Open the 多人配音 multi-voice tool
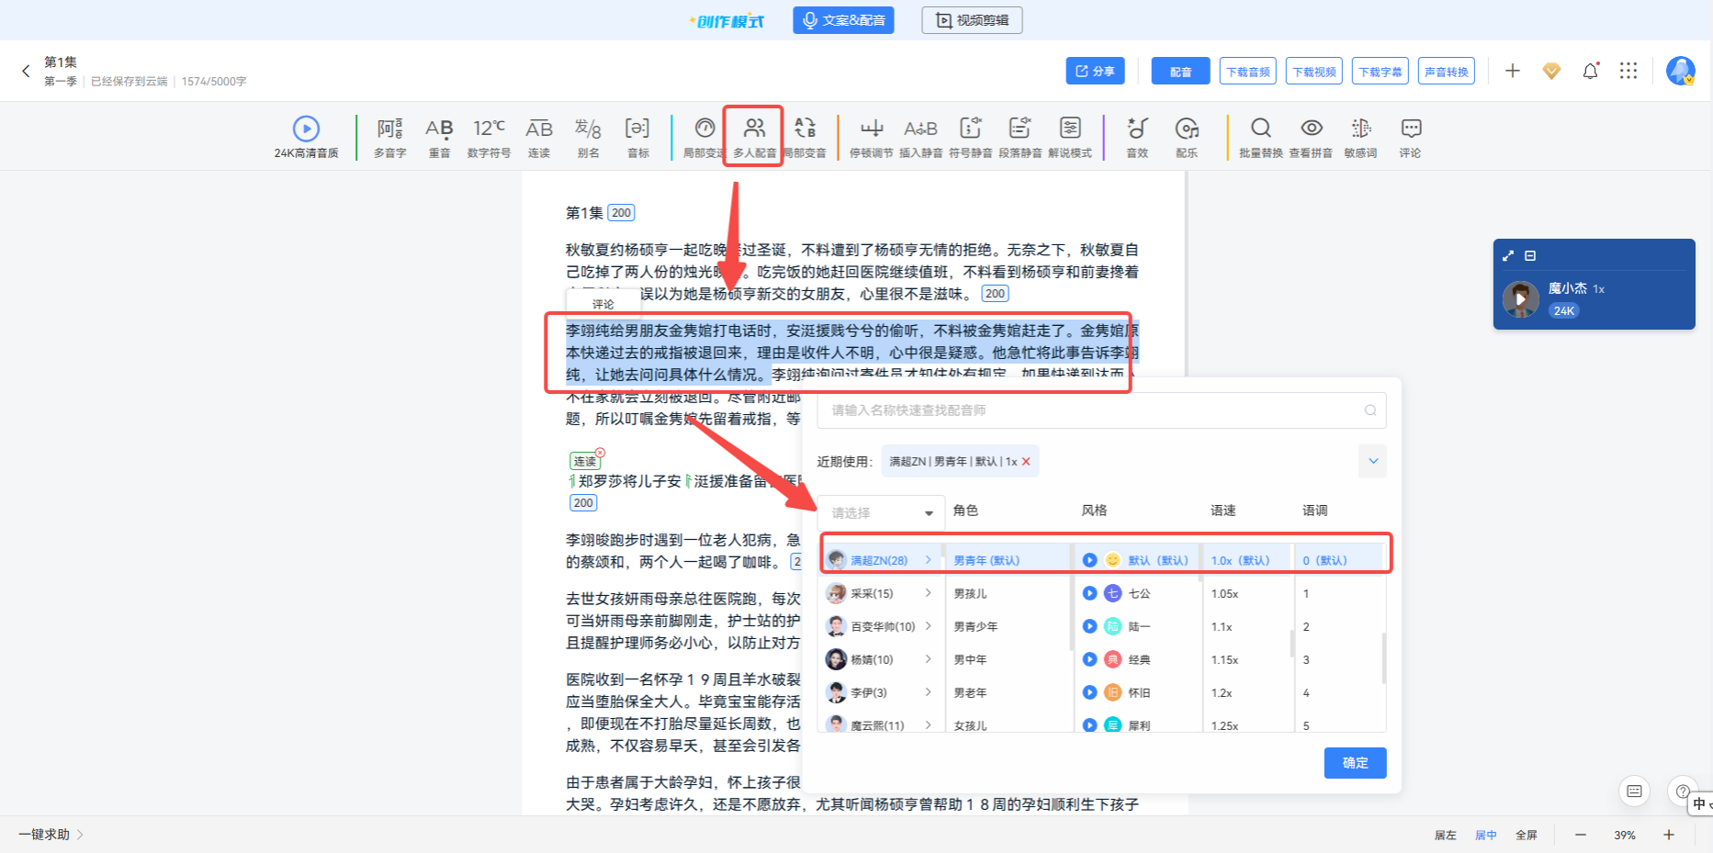 (754, 138)
